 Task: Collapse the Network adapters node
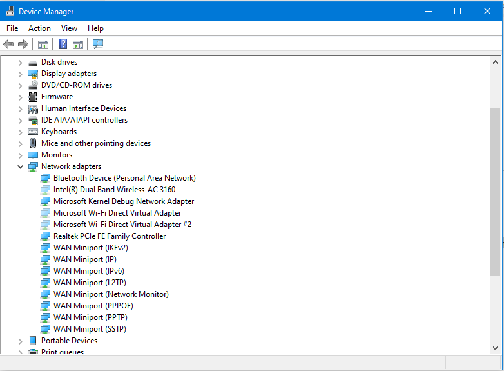[20, 166]
